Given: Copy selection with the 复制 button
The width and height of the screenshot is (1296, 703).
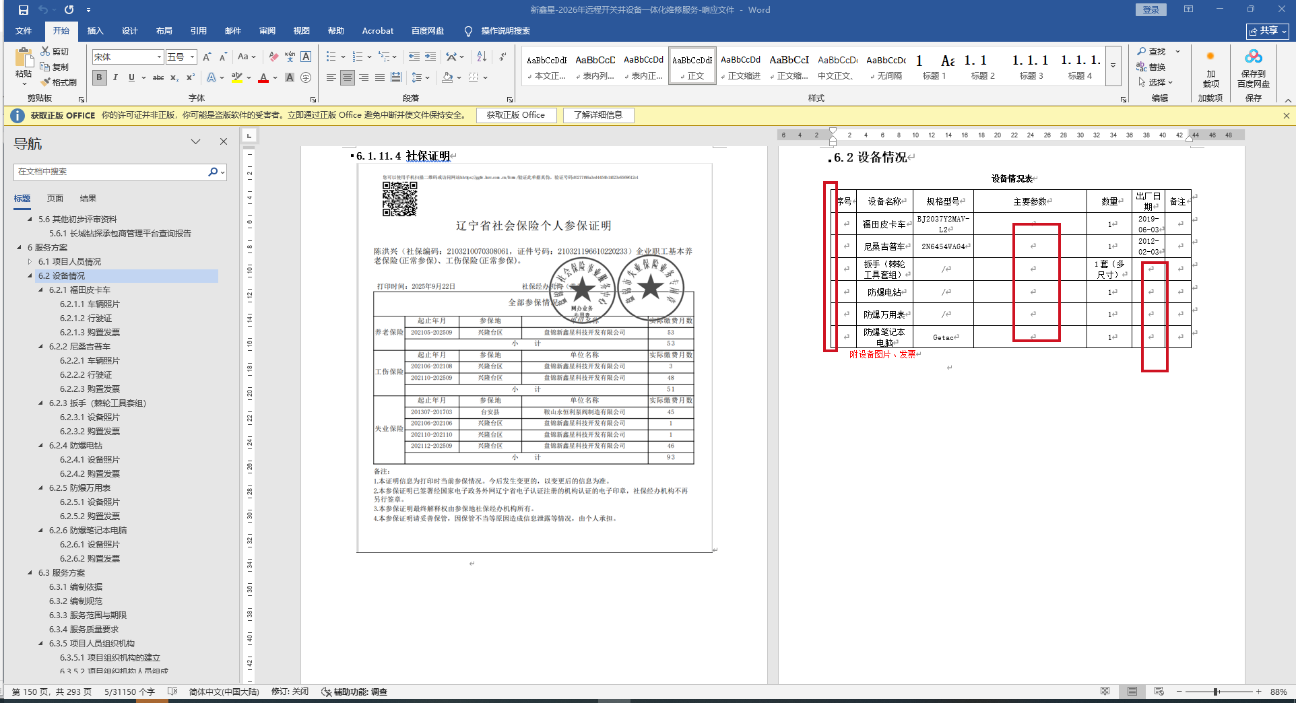Looking at the screenshot, I should point(55,67).
